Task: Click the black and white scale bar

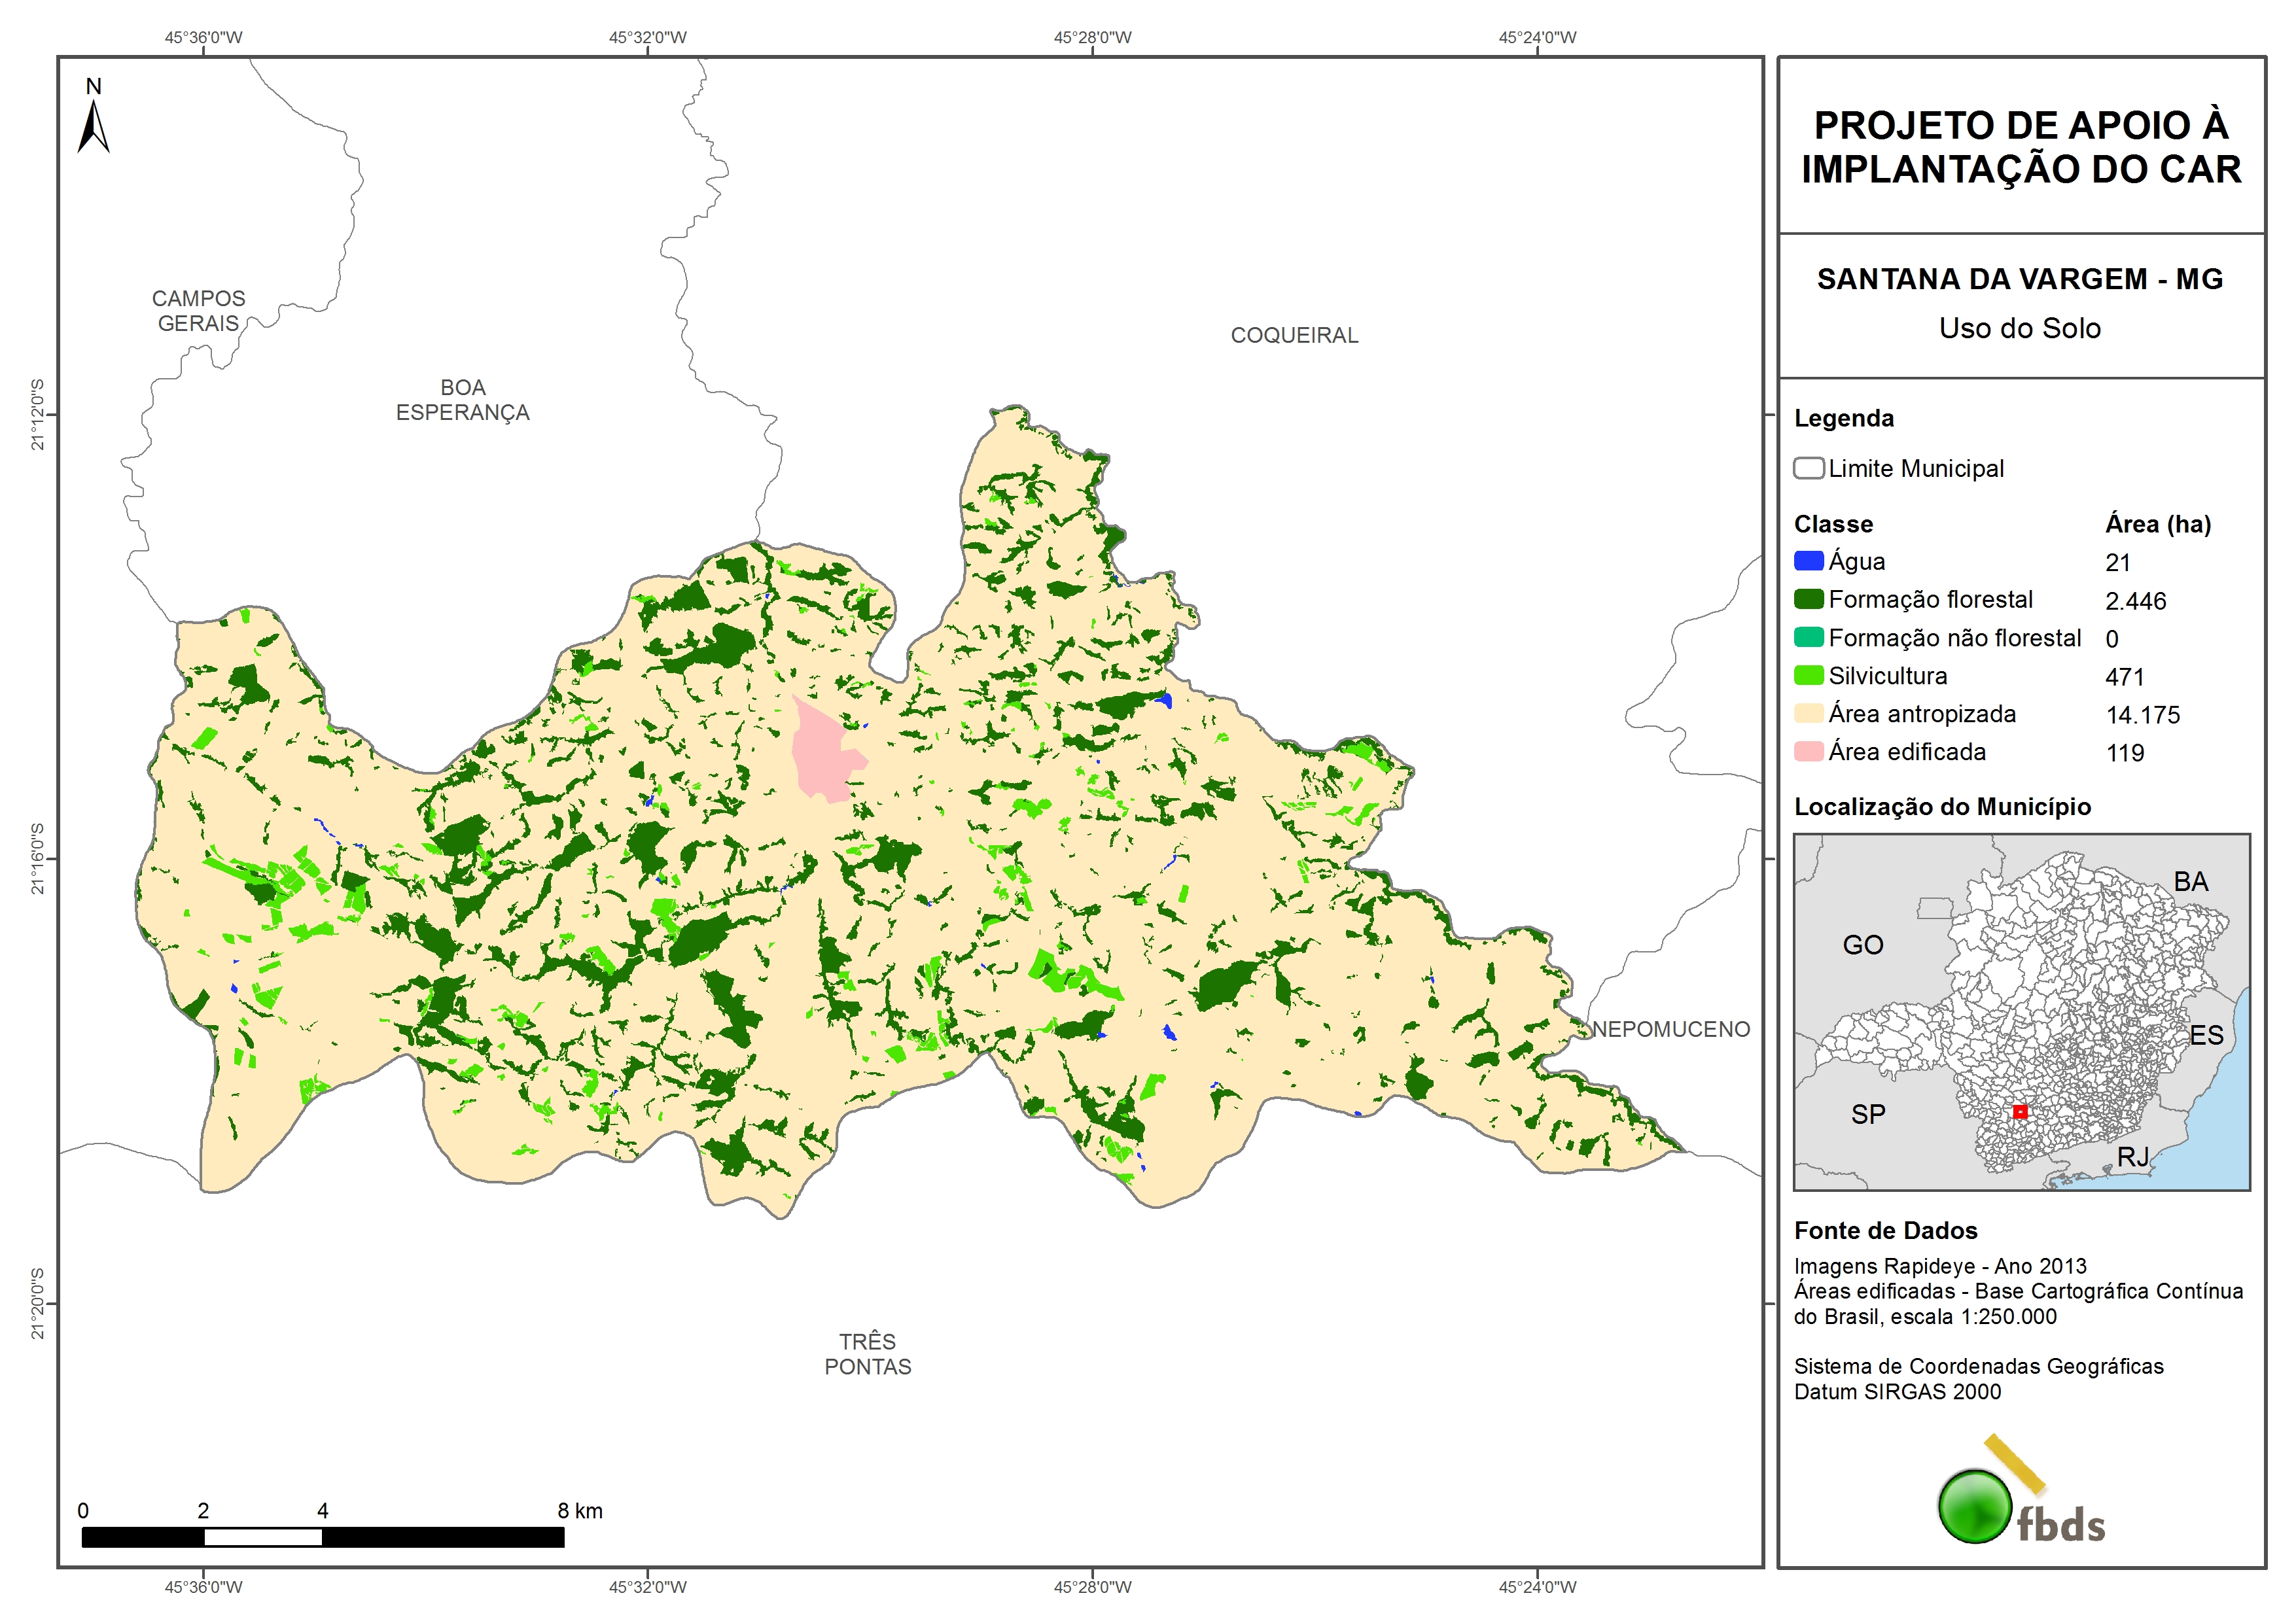Action: point(322,1537)
